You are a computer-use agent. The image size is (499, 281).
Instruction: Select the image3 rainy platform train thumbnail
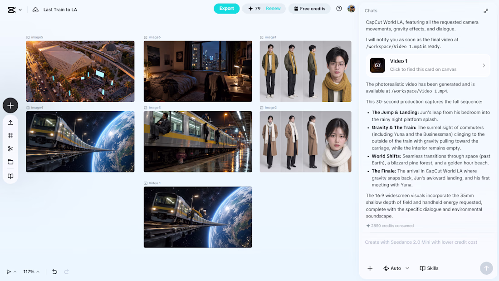click(198, 142)
